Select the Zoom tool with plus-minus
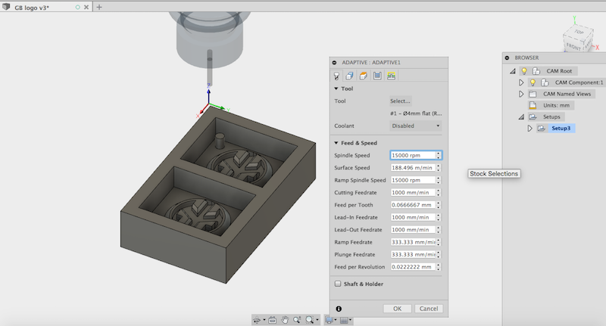This screenshot has height=326, width=606. pos(297,320)
